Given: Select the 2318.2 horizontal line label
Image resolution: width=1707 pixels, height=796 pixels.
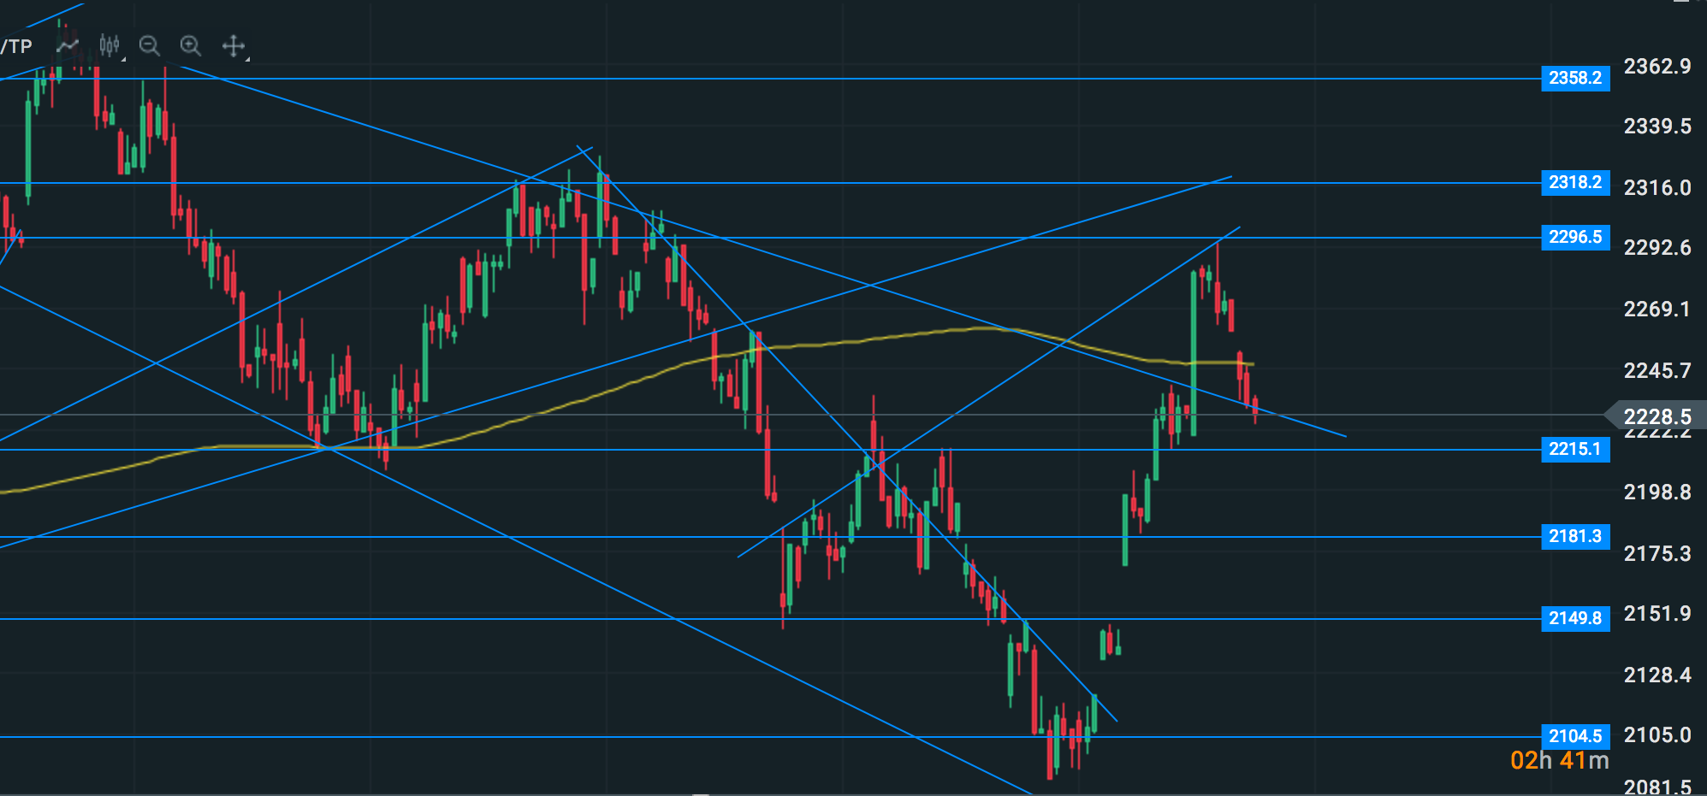Looking at the screenshot, I should click(1575, 182).
